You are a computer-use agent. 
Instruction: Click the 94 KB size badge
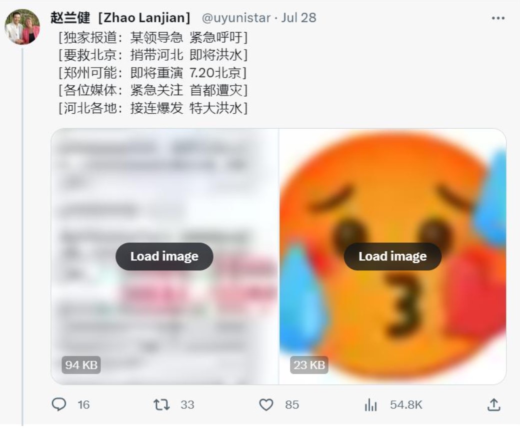coord(81,365)
